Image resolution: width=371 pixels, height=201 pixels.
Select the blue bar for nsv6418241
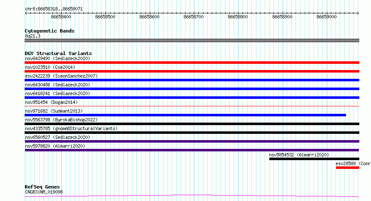pyautogui.click(x=192, y=98)
